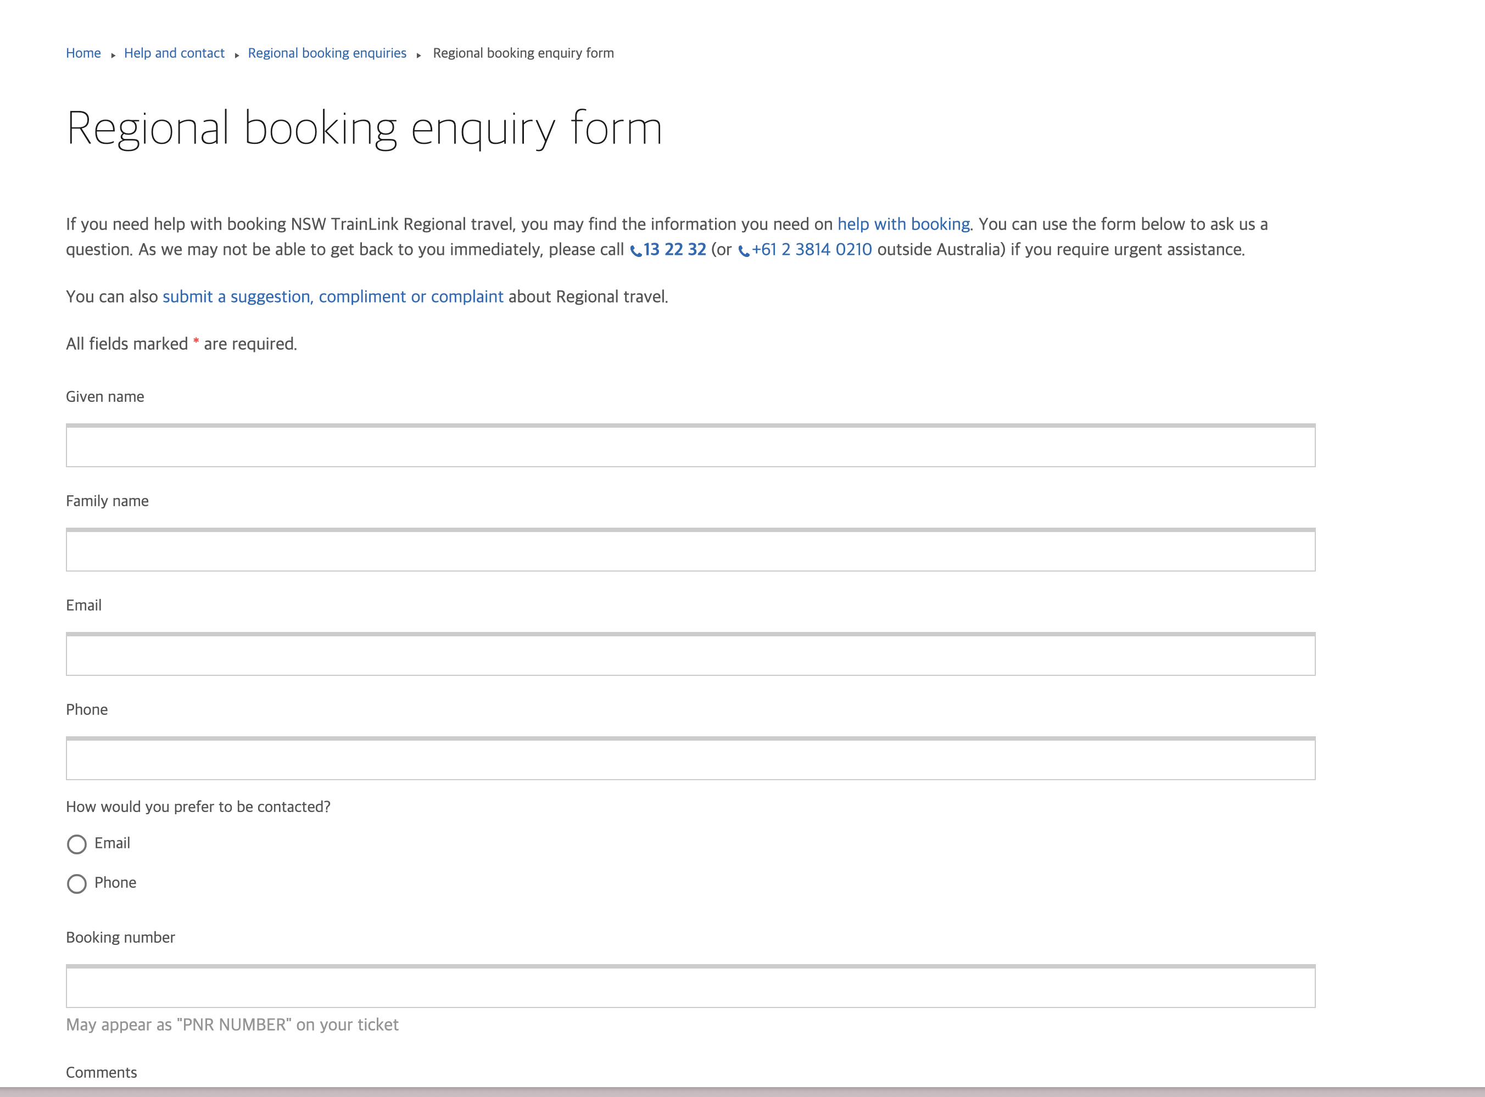Screen dimensions: 1485x1097
Task: Select Phone as preferred contact method
Action: [77, 884]
